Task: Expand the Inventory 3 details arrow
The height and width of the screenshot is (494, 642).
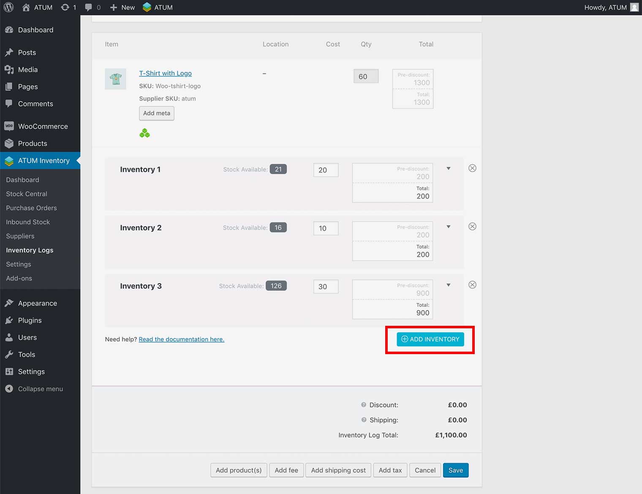Action: pyautogui.click(x=449, y=285)
